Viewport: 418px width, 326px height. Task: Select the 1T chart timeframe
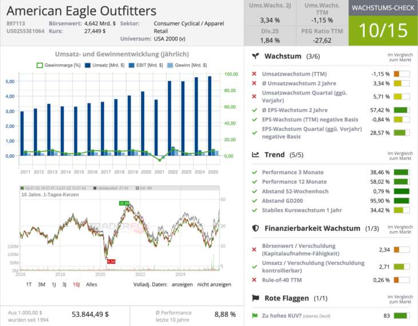point(29,284)
